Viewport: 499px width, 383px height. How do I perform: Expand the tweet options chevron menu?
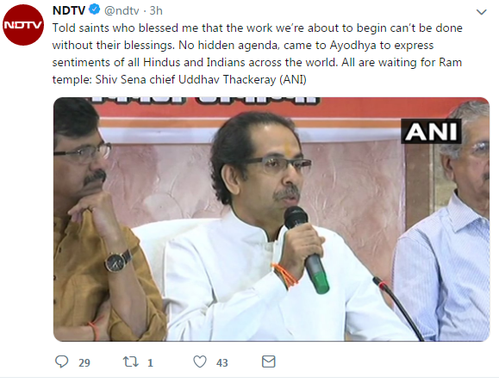click(482, 12)
